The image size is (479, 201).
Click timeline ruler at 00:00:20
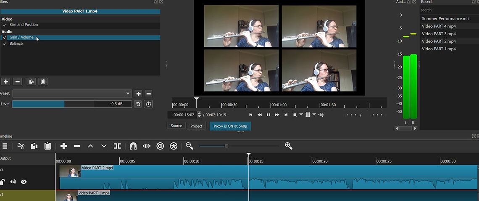312,160
